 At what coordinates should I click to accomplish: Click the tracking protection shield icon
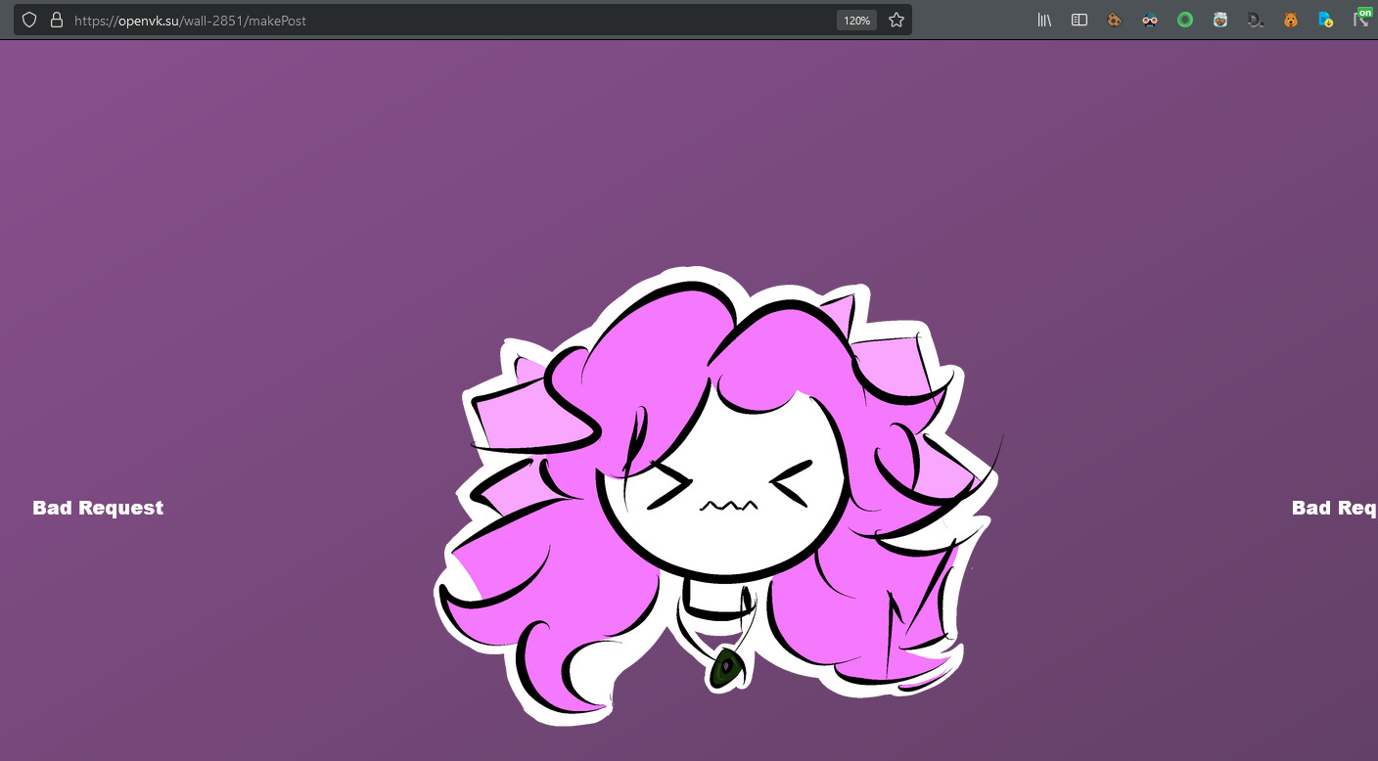click(29, 20)
